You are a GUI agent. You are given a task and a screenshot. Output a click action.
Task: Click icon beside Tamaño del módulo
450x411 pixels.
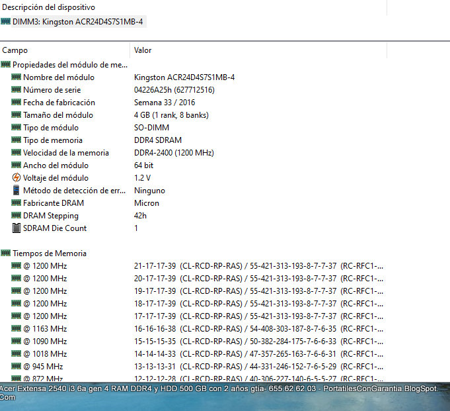[16, 114]
